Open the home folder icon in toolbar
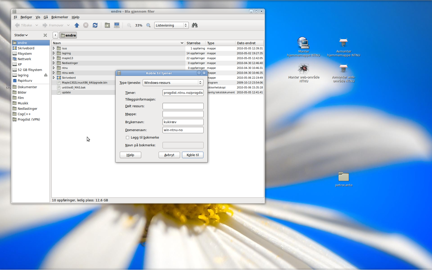 pyautogui.click(x=107, y=25)
